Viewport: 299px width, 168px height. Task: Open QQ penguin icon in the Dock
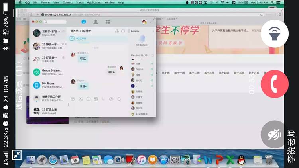(x=241, y=160)
